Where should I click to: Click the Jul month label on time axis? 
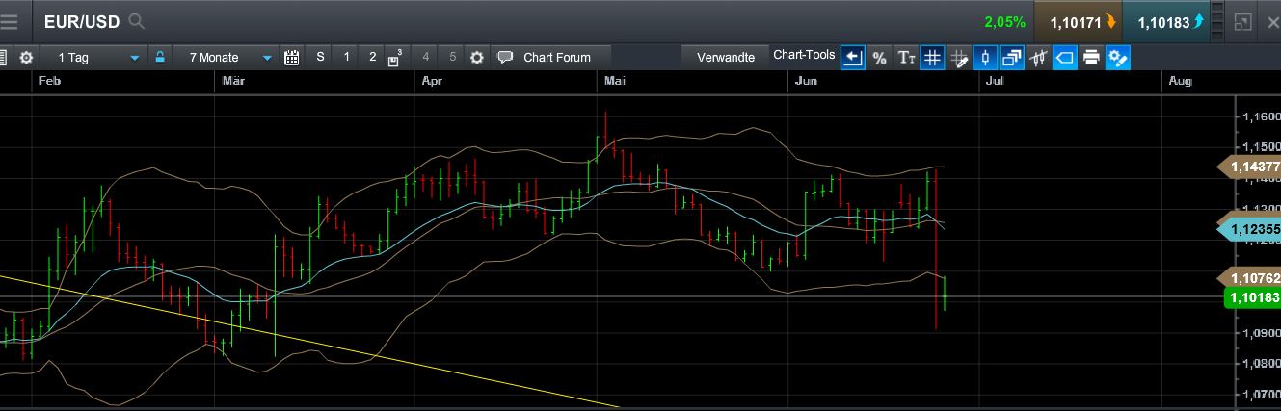click(996, 82)
